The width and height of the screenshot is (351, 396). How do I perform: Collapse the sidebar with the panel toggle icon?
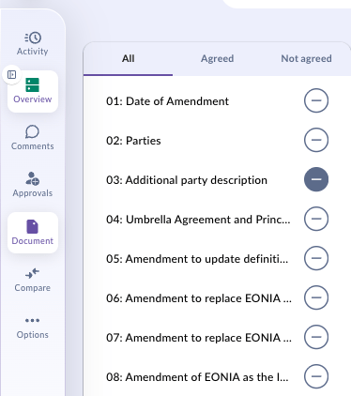[12, 74]
